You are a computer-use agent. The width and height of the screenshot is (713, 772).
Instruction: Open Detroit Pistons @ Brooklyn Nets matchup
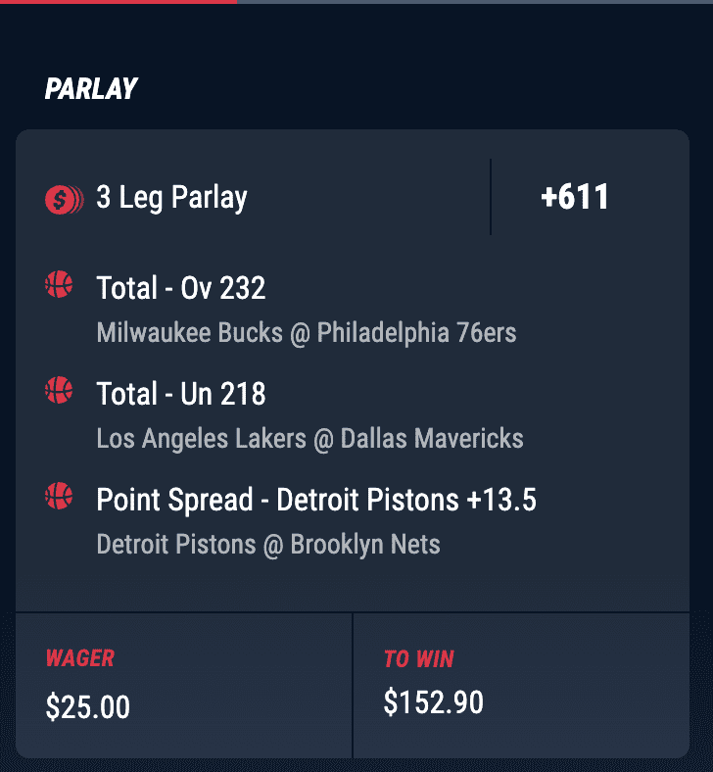(268, 545)
